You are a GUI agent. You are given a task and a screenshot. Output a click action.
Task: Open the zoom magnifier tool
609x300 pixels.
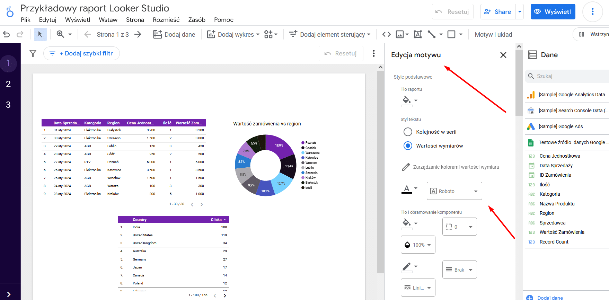61,34
